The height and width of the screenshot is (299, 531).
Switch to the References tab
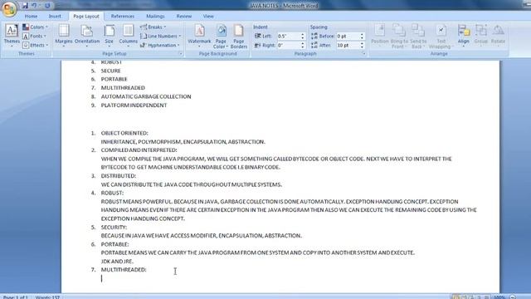123,16
